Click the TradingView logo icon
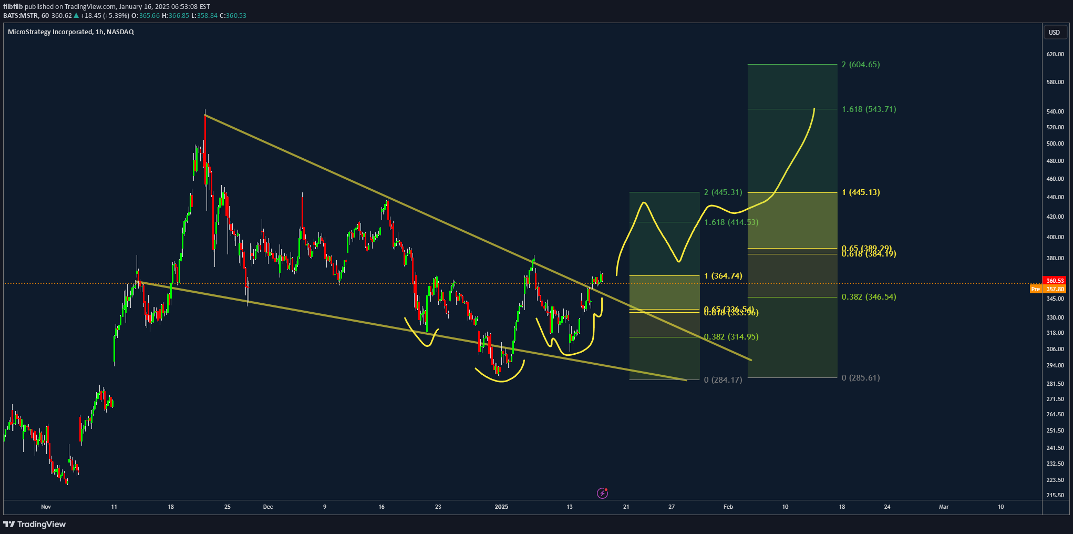1073x534 pixels. click(9, 524)
